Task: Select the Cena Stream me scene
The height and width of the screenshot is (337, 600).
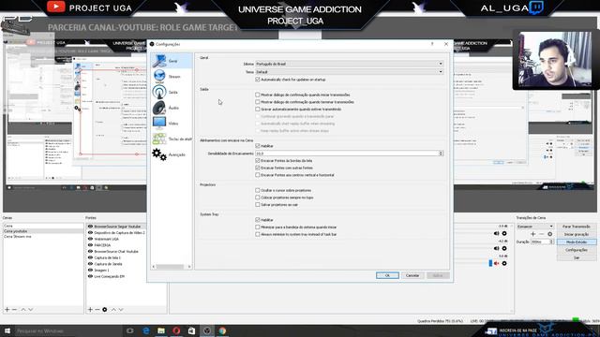Action: coord(43,237)
